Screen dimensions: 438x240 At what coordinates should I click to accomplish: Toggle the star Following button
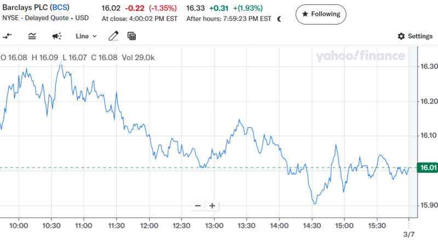point(320,14)
